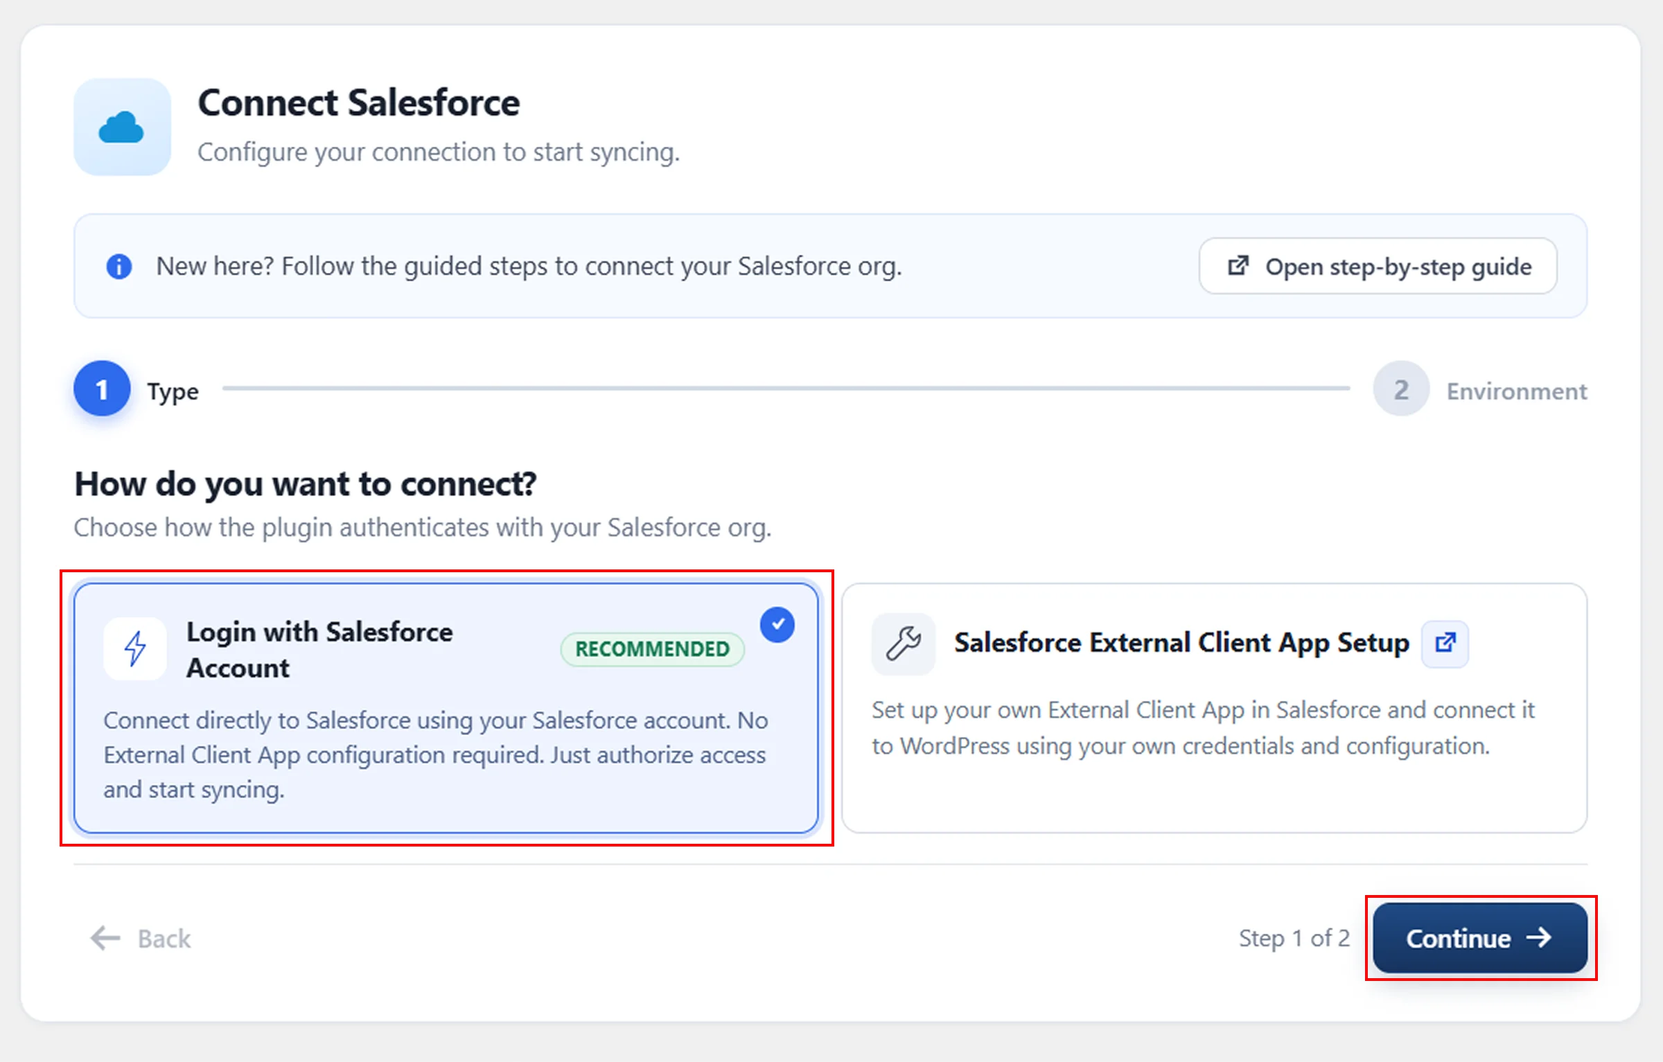The width and height of the screenshot is (1663, 1062).
Task: Click Continue button
Action: (1480, 938)
